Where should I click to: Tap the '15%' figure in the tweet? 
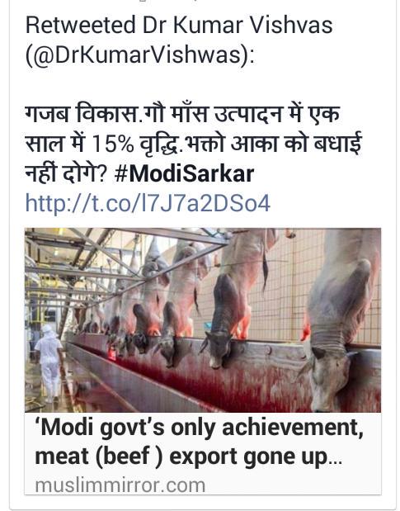click(113, 144)
